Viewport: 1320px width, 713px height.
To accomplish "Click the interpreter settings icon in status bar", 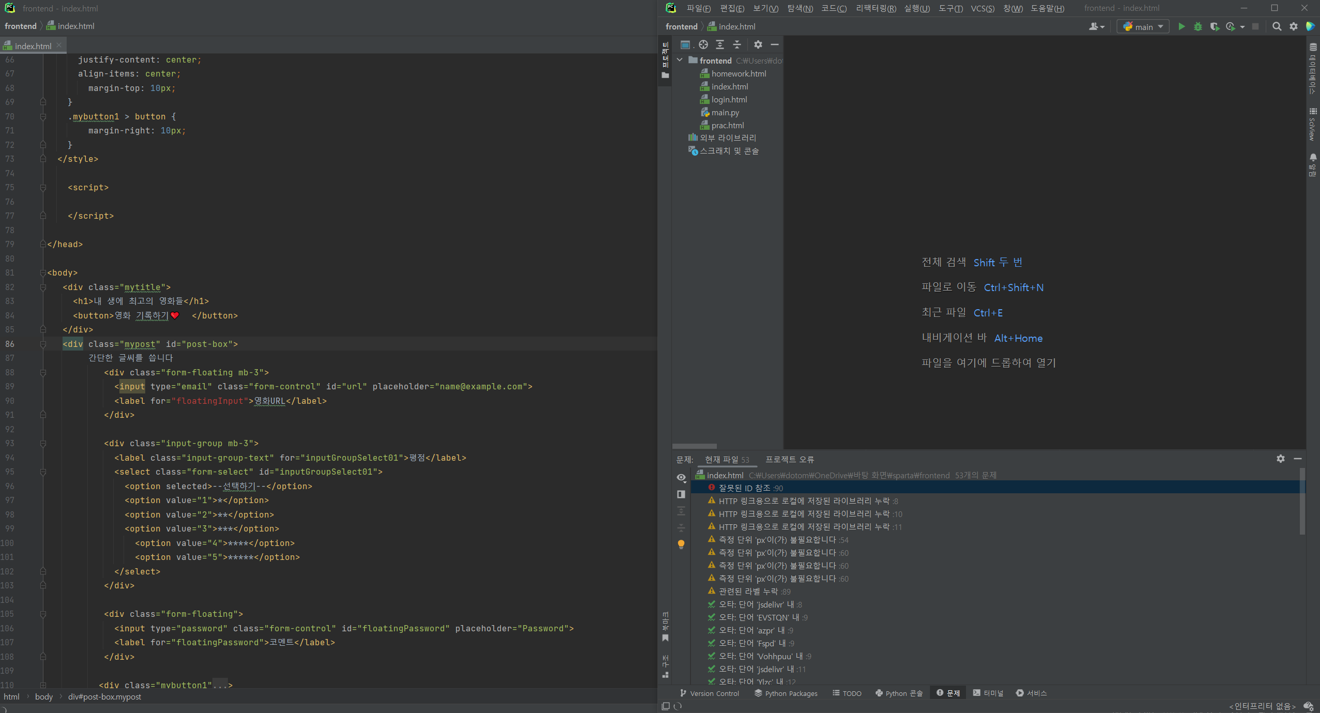I will (x=1309, y=706).
